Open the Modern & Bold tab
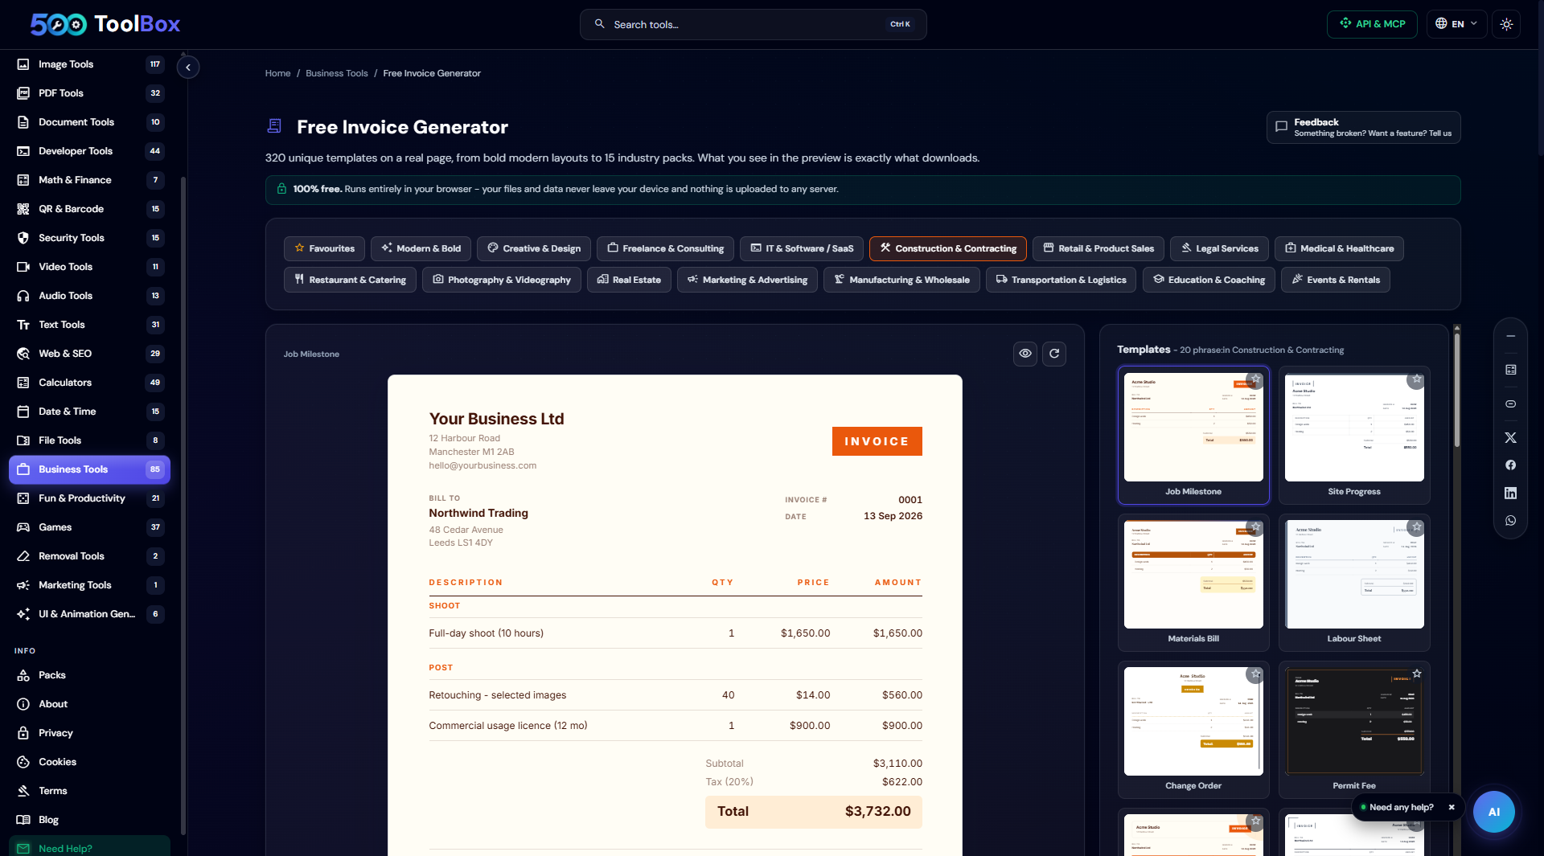 [x=421, y=248]
